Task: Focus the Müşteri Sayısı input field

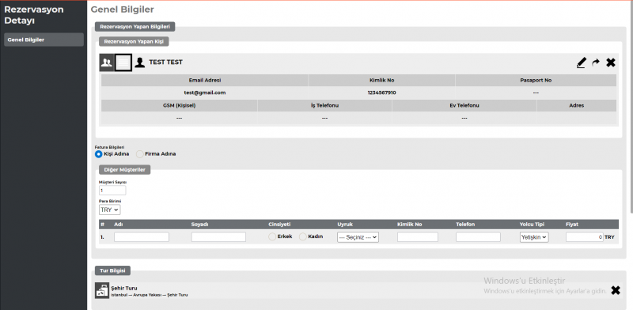Action: (x=112, y=190)
